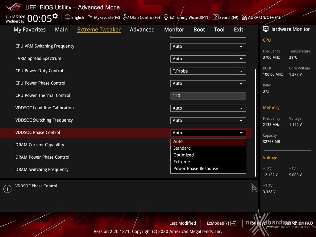Viewport: 316px width, 237px height.
Task: Switch to My Favorites tab
Action: point(30,30)
